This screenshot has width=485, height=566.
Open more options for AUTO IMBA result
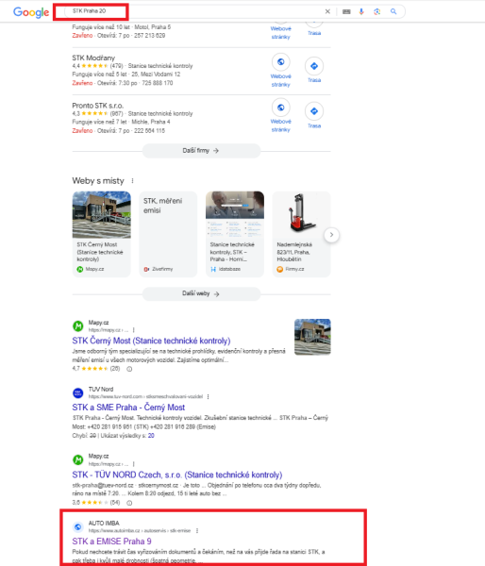click(197, 530)
